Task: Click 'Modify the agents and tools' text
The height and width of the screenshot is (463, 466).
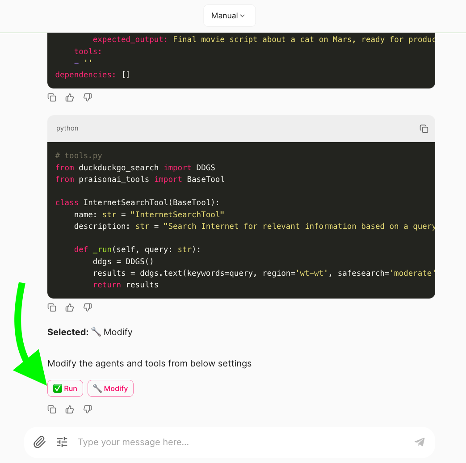Action: (x=150, y=363)
